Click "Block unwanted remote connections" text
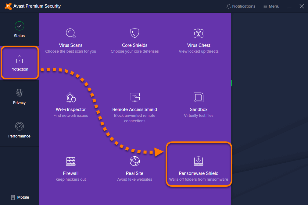308x205 pixels. coord(135,118)
